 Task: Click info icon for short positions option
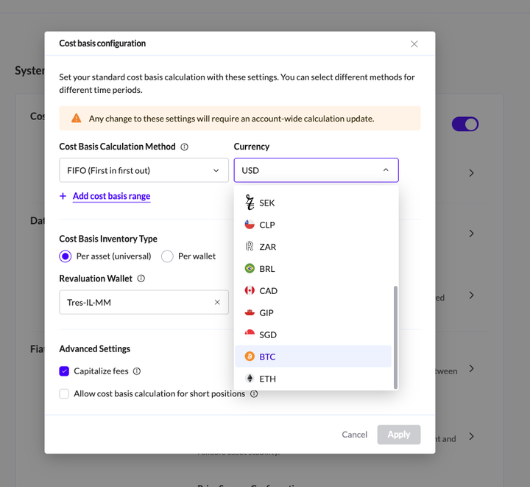tap(254, 393)
